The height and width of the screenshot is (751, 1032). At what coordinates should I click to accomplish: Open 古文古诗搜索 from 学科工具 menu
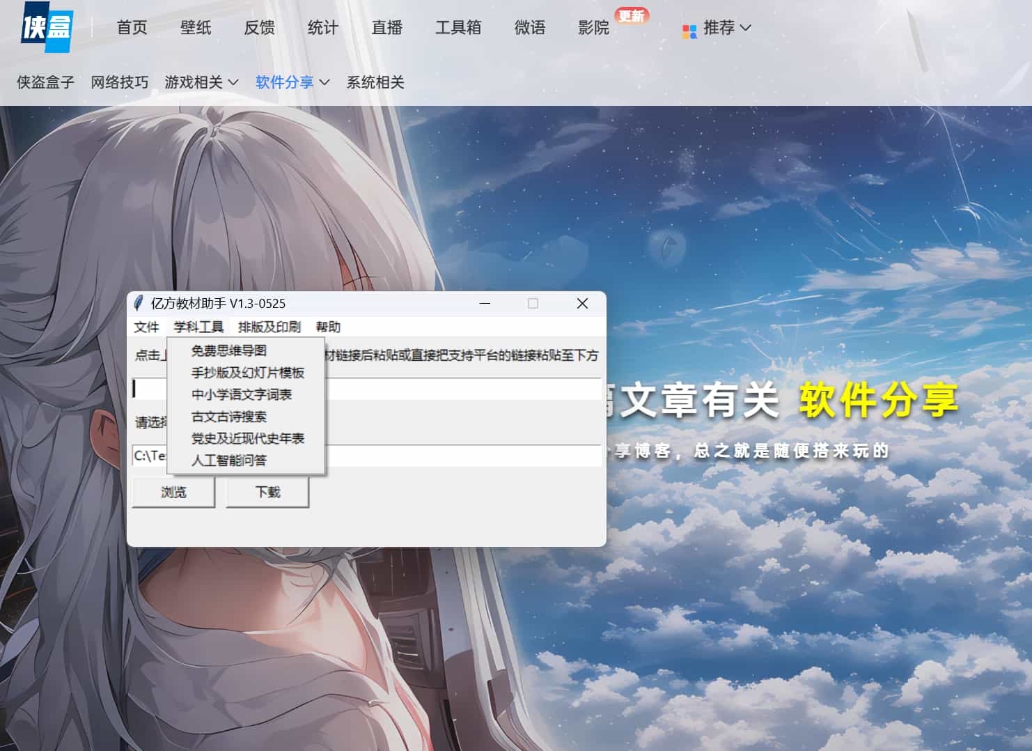(x=230, y=417)
